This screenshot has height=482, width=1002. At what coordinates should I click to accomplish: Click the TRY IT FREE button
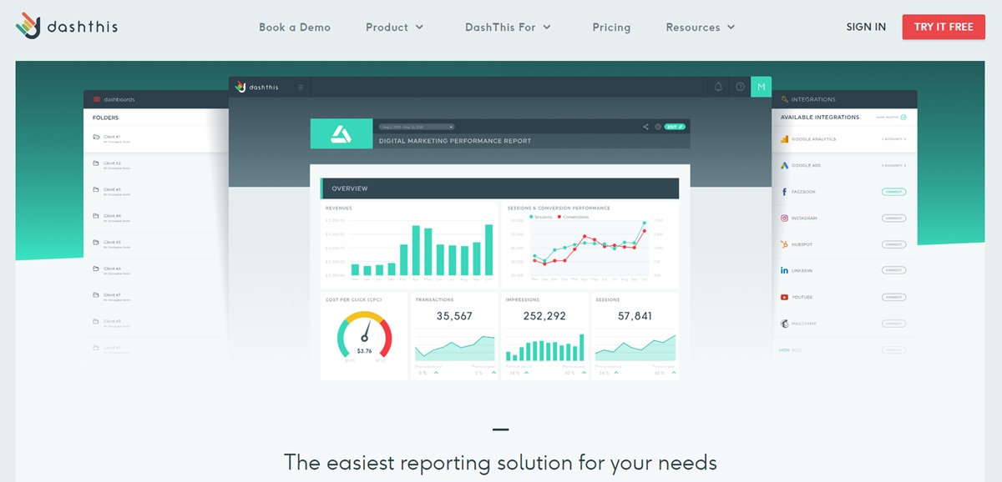click(x=944, y=27)
